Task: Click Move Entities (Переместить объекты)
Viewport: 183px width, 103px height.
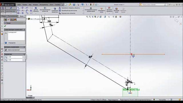Action: click(x=67, y=13)
